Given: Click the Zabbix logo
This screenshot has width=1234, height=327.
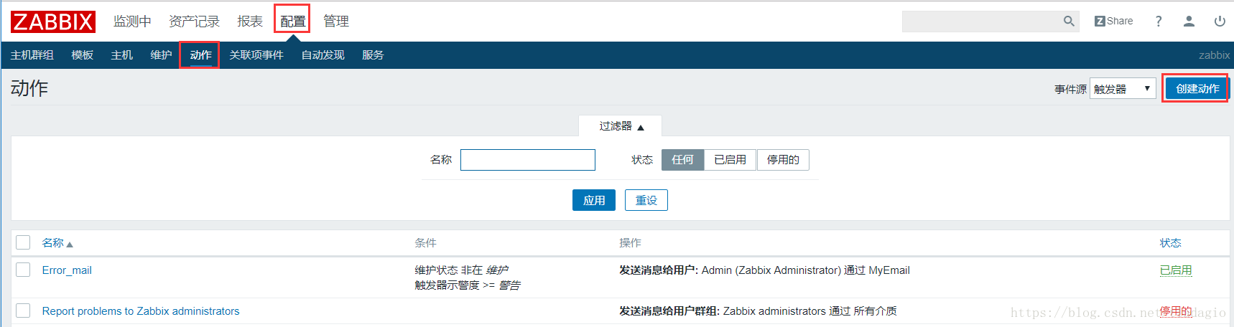Looking at the screenshot, I should 52,22.
